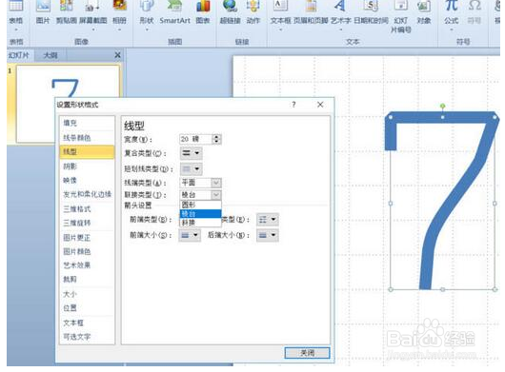505x372 pixels.
Task: Close the slides/outline pane
Action: click(117, 55)
